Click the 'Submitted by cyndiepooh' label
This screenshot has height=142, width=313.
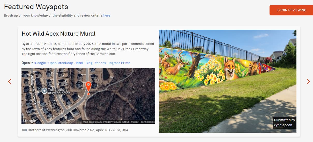coord(285,123)
